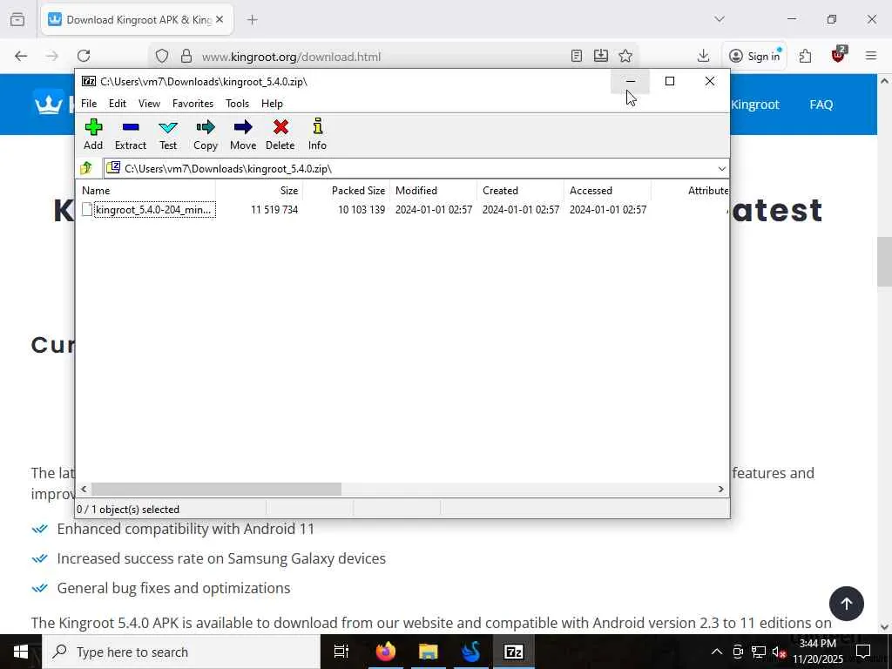Reload the Kingroot page in Firefox

[84, 56]
